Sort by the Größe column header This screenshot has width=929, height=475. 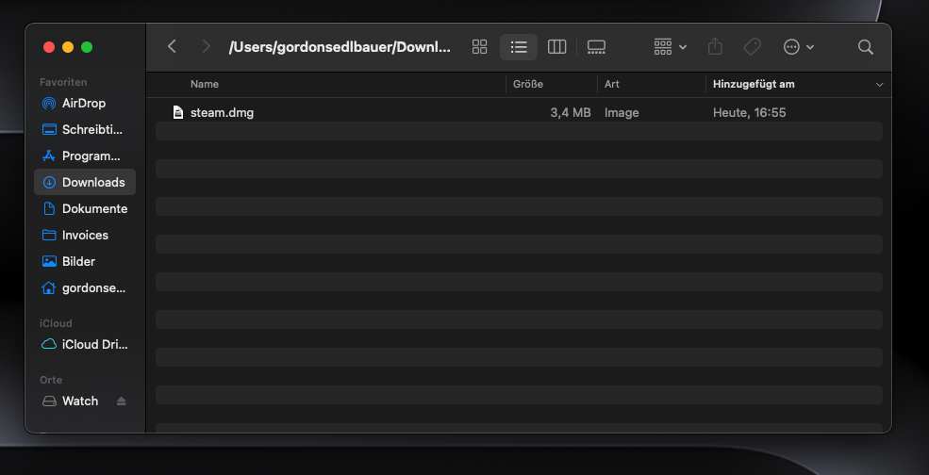(528, 84)
